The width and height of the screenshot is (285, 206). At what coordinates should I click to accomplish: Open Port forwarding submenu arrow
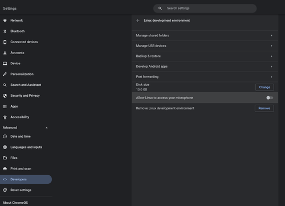click(271, 77)
